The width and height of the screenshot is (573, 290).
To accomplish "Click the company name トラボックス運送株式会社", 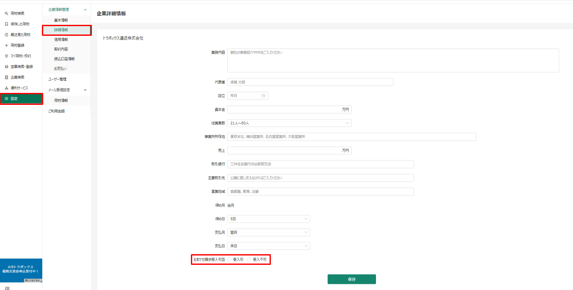I will 123,38.
